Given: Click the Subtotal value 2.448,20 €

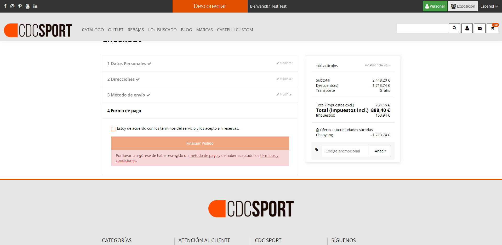Looking at the screenshot, I should click(381, 80).
